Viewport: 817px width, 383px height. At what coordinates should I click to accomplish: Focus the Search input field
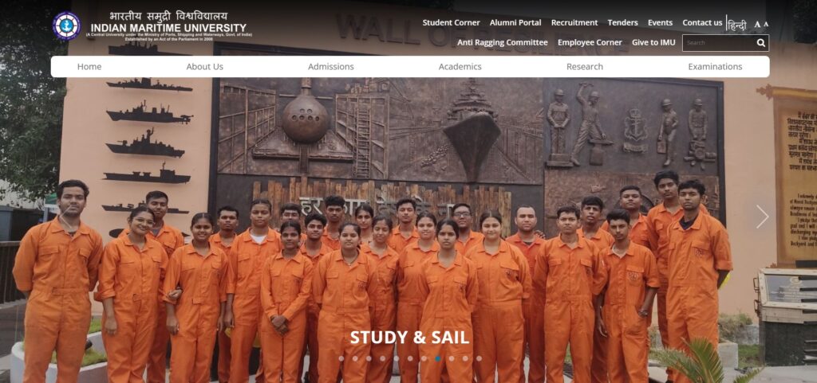click(x=719, y=43)
